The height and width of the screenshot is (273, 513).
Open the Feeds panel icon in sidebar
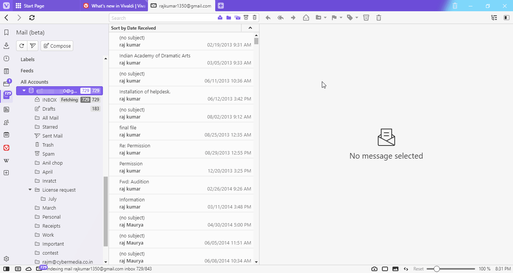(x=6, y=109)
